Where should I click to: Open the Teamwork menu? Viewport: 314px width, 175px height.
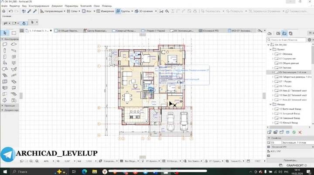click(86, 6)
